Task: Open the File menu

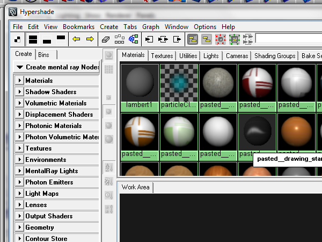Action: 18,27
